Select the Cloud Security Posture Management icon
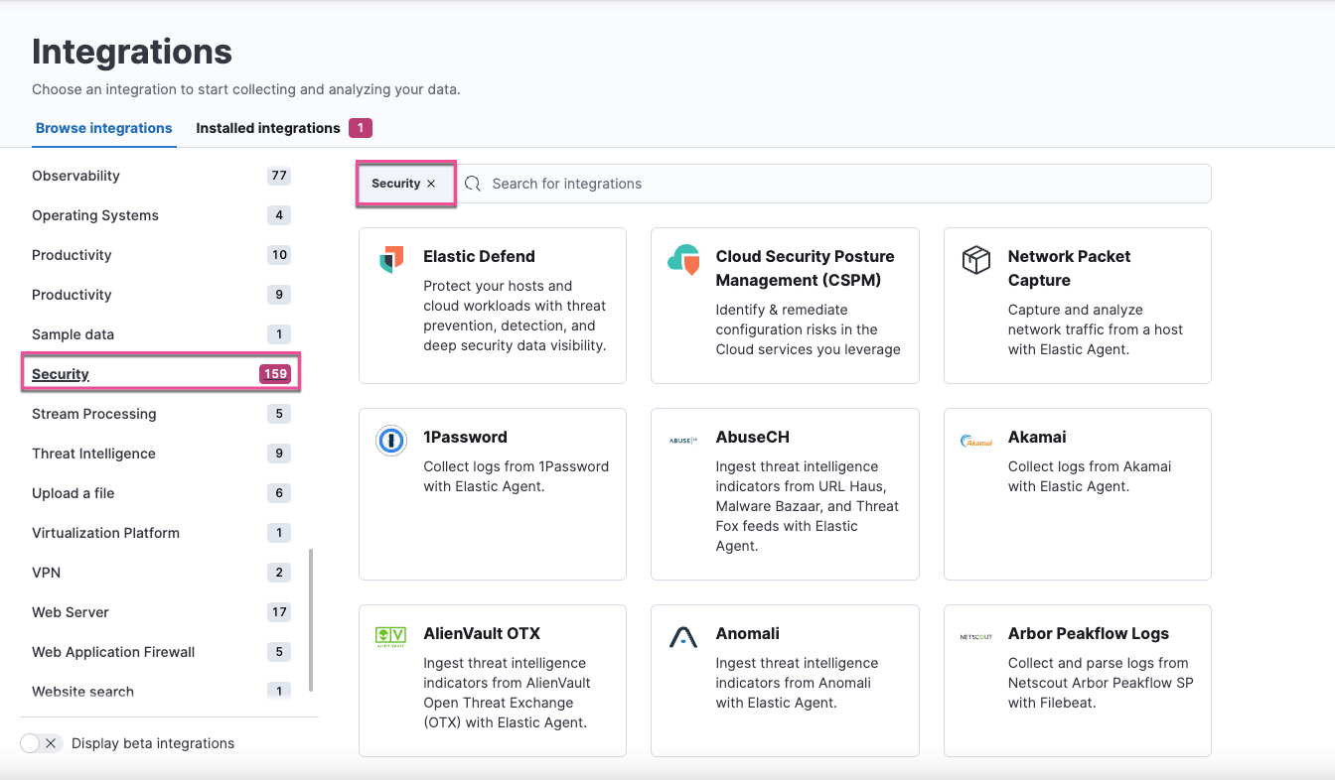The height and width of the screenshot is (780, 1335). (682, 259)
